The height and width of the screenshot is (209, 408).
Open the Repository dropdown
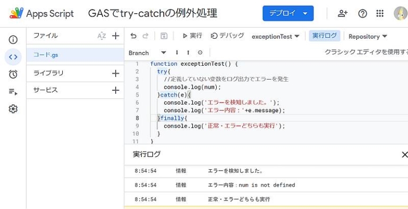pyautogui.click(x=368, y=37)
